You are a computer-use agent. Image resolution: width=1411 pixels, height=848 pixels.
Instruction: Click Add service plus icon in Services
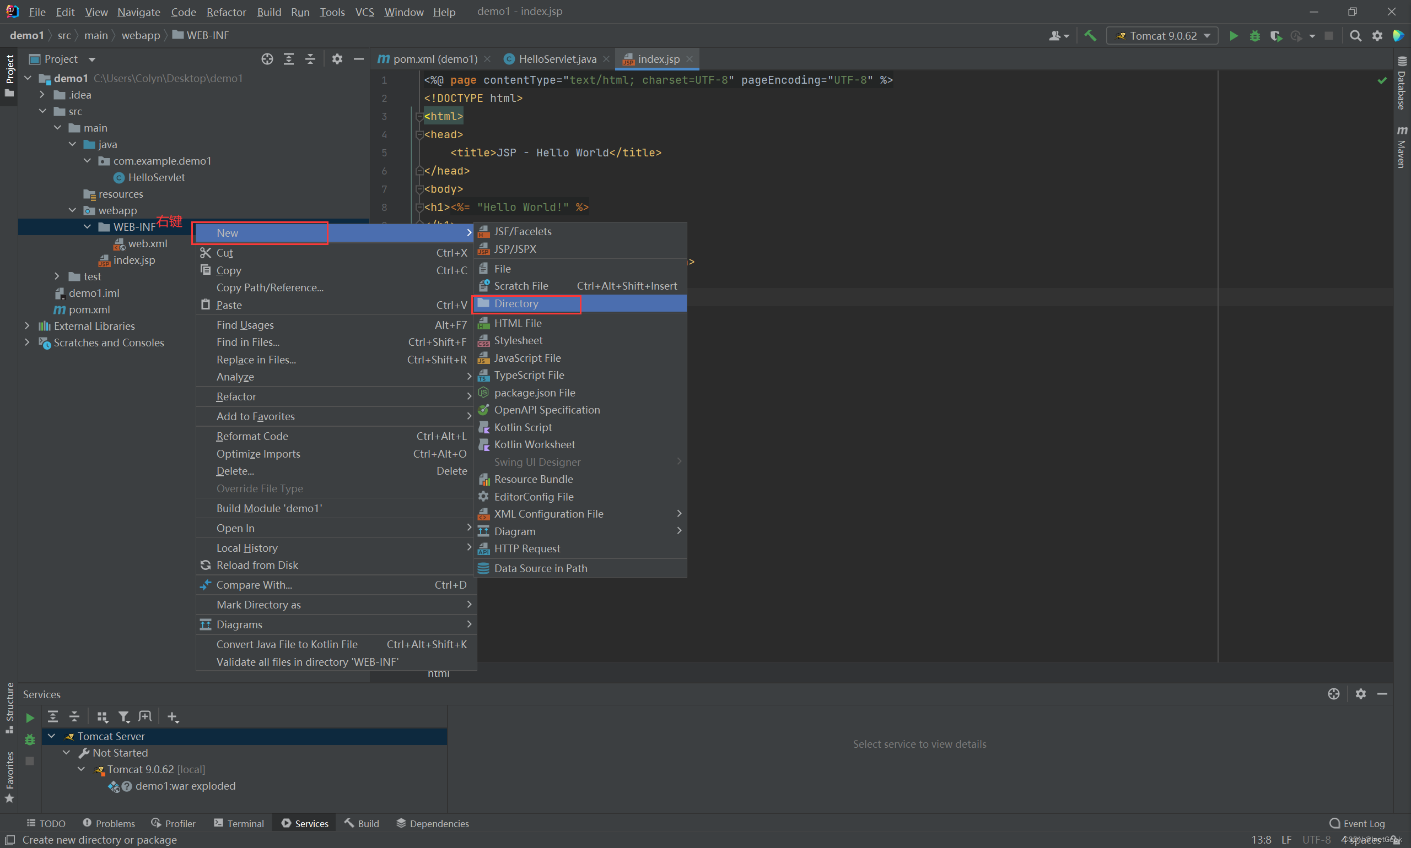(x=173, y=716)
